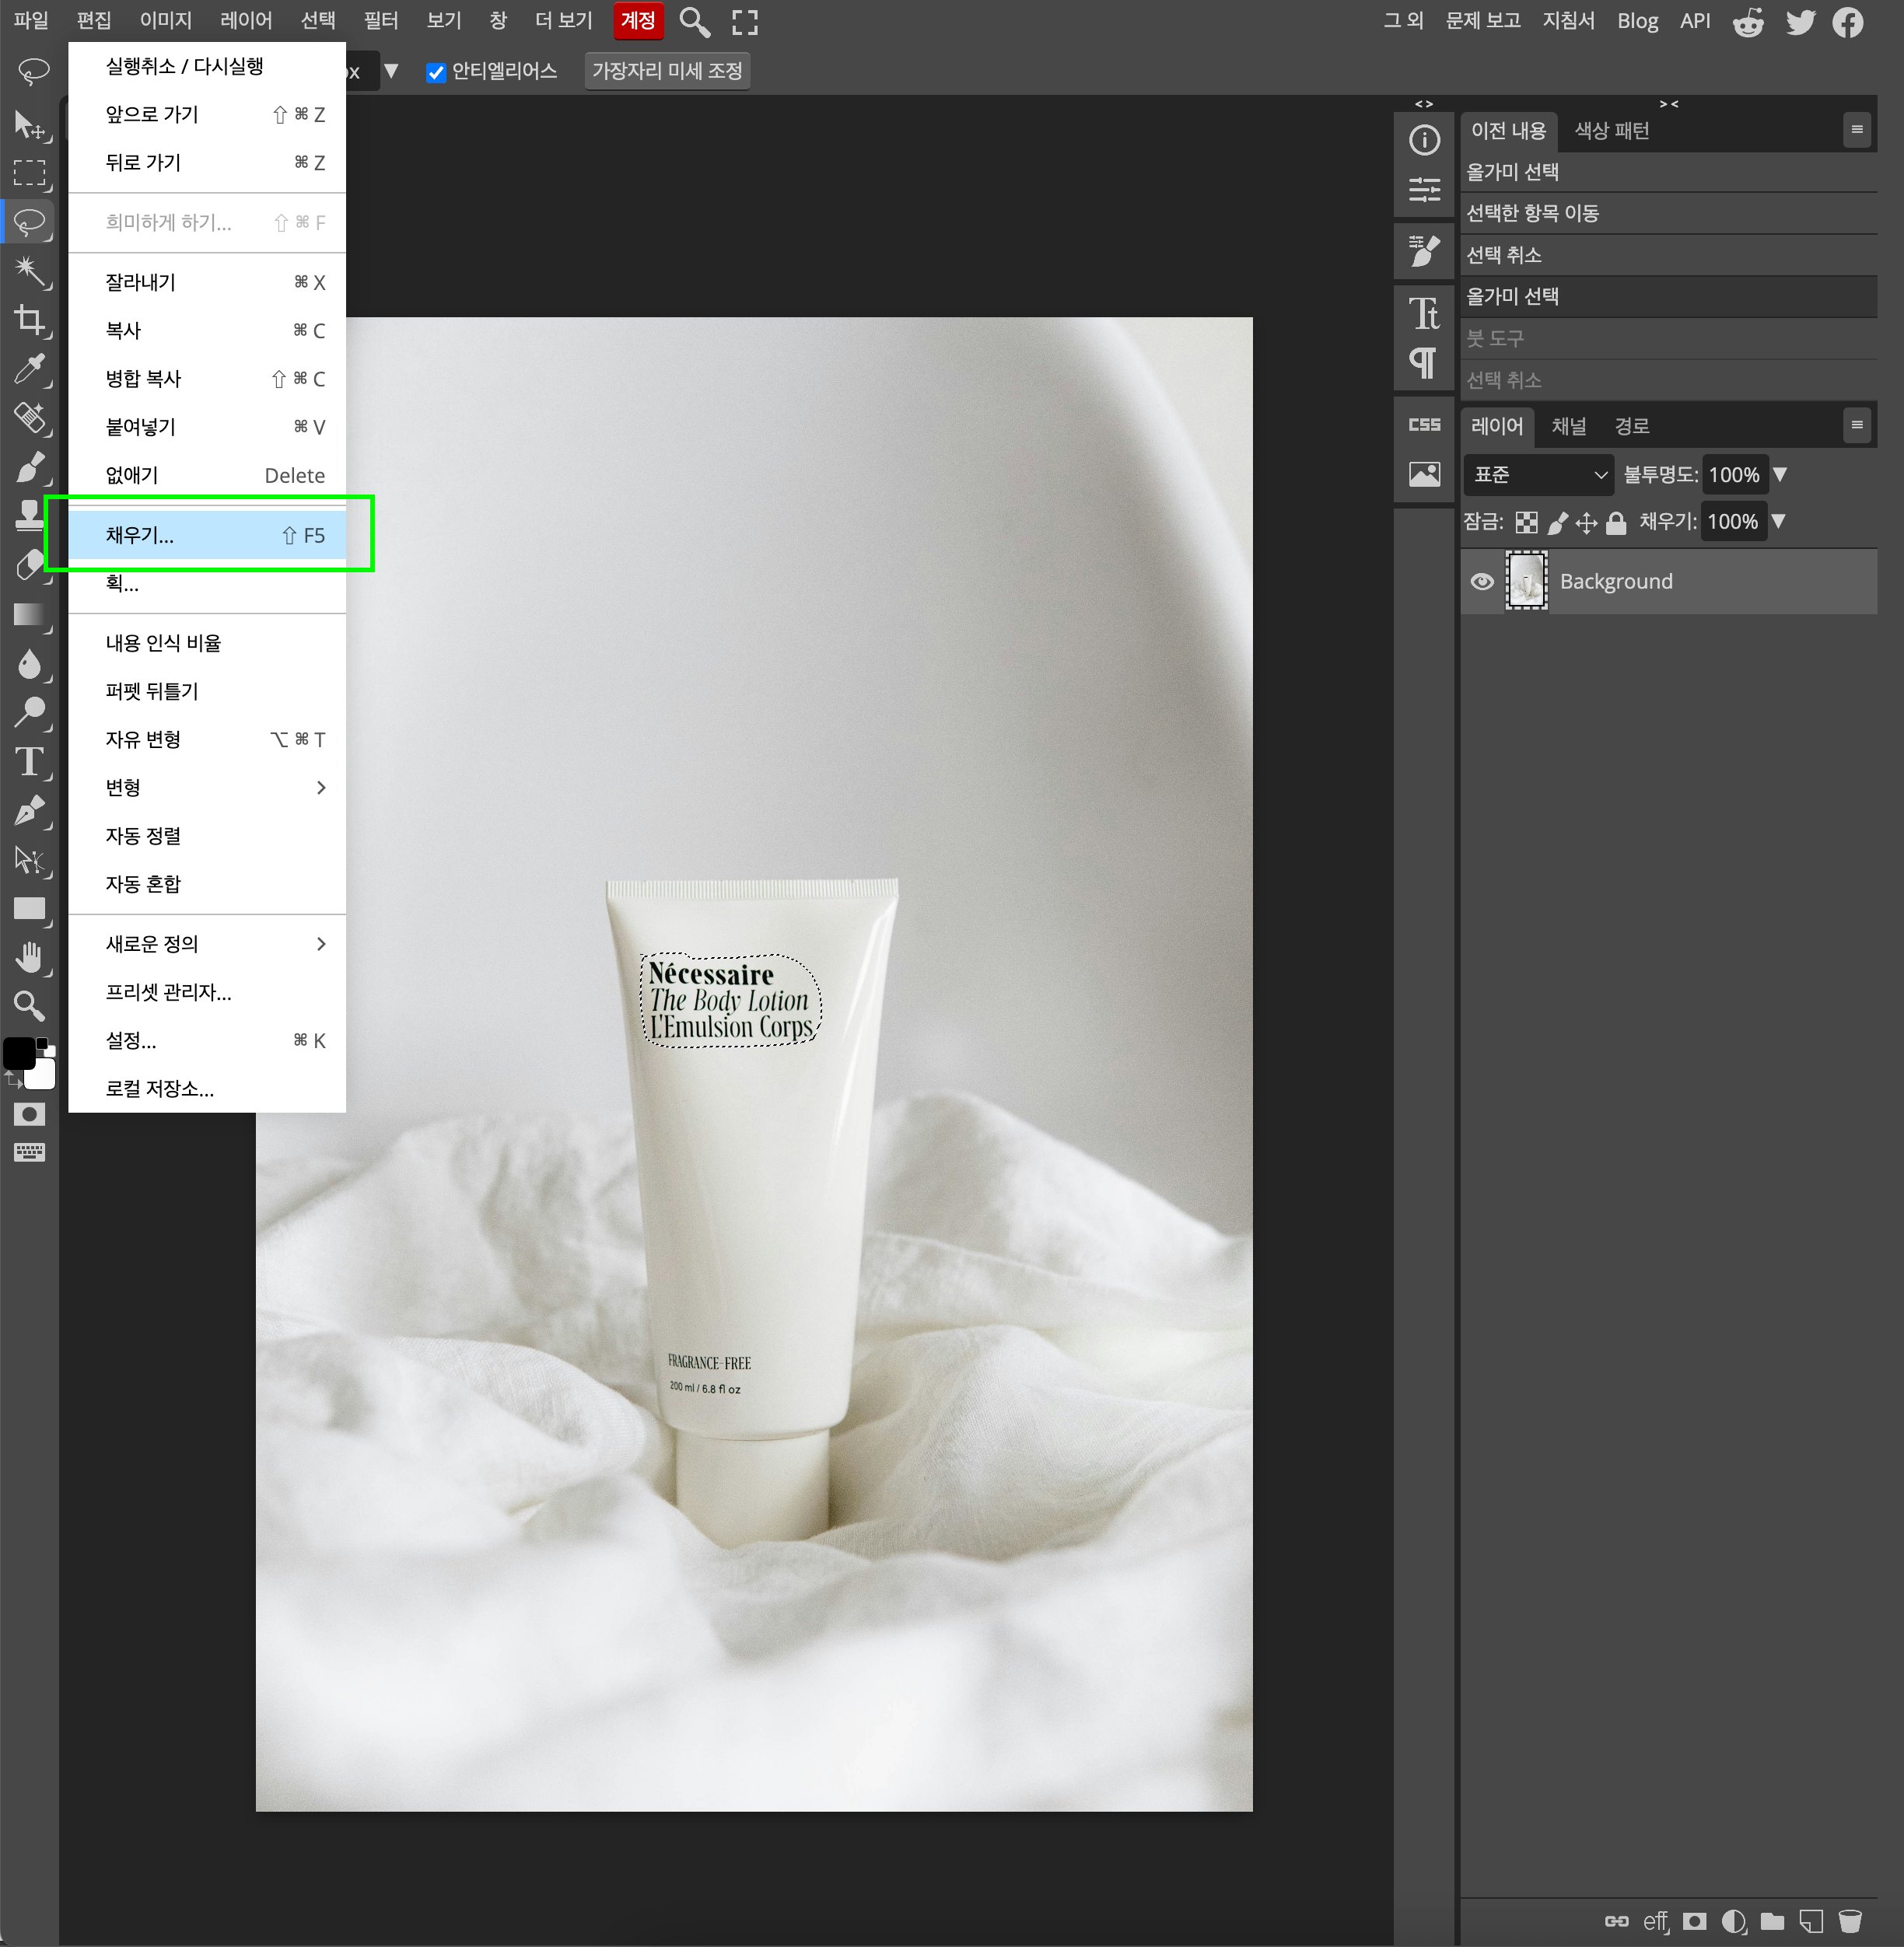Switch to the 채널 tab
Viewport: 1904px width, 1947px height.
1568,427
